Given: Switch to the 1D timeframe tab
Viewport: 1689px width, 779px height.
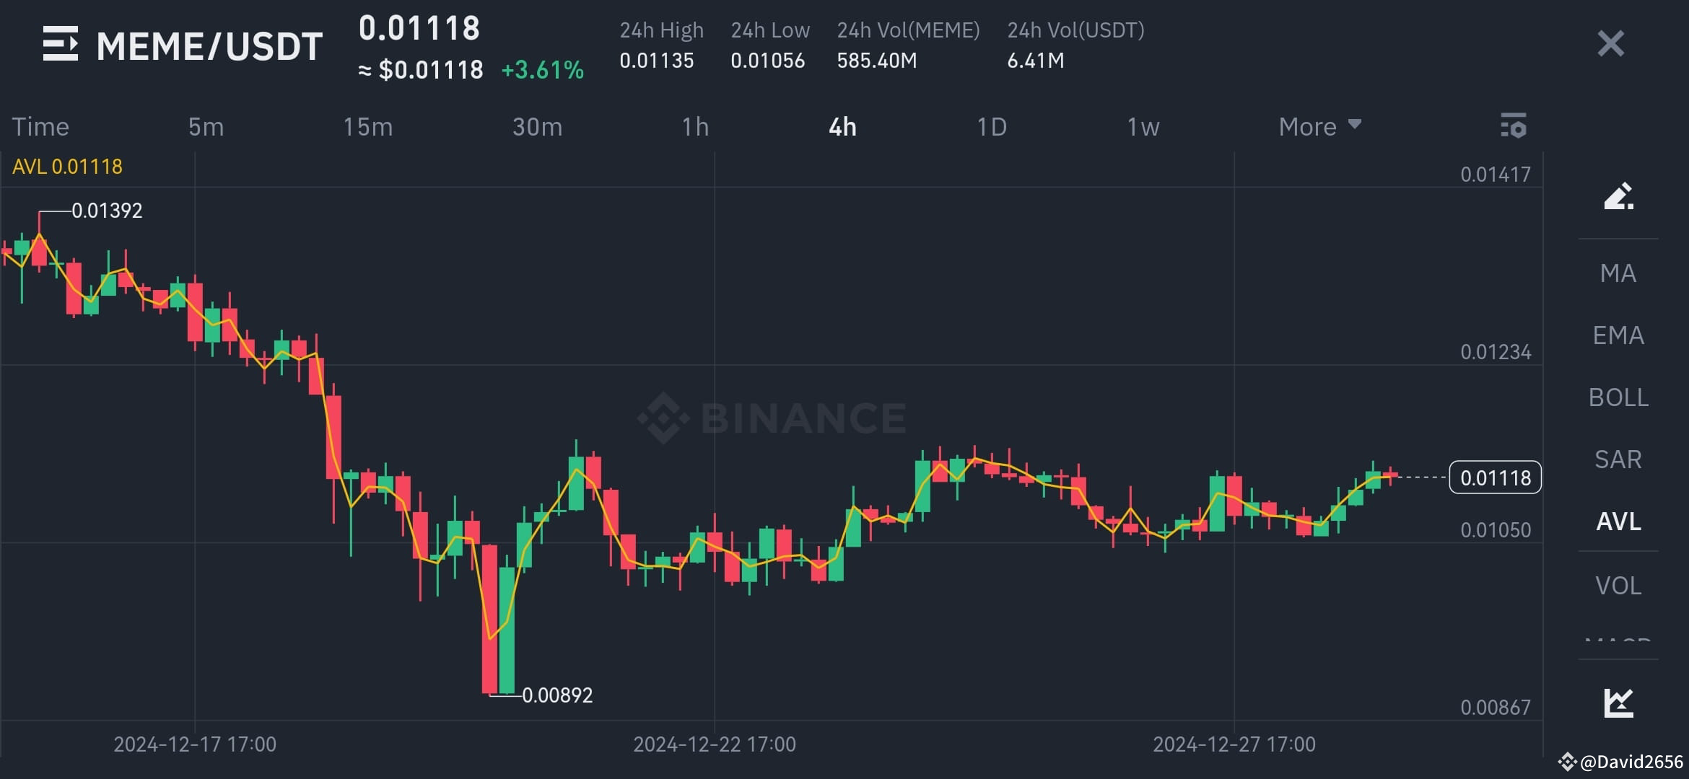Looking at the screenshot, I should (992, 126).
